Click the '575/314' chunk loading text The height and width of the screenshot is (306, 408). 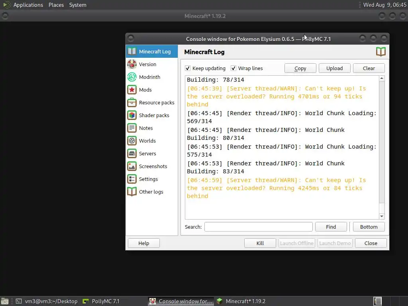point(199,155)
